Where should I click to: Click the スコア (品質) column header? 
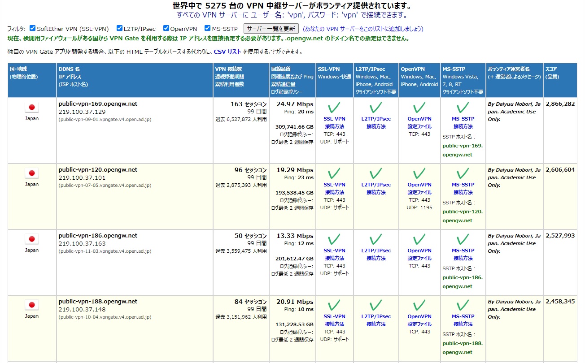[x=560, y=80]
